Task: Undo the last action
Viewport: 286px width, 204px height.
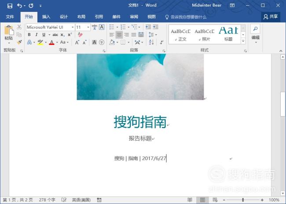Action: [19, 6]
